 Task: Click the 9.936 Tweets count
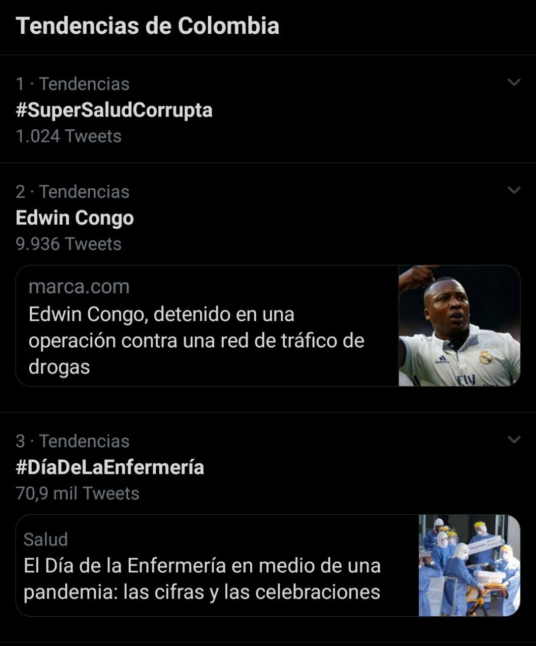tap(69, 244)
